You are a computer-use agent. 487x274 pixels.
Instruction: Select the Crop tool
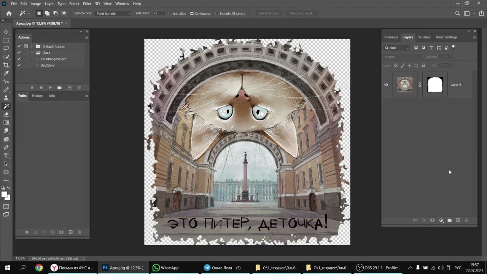tap(6, 65)
